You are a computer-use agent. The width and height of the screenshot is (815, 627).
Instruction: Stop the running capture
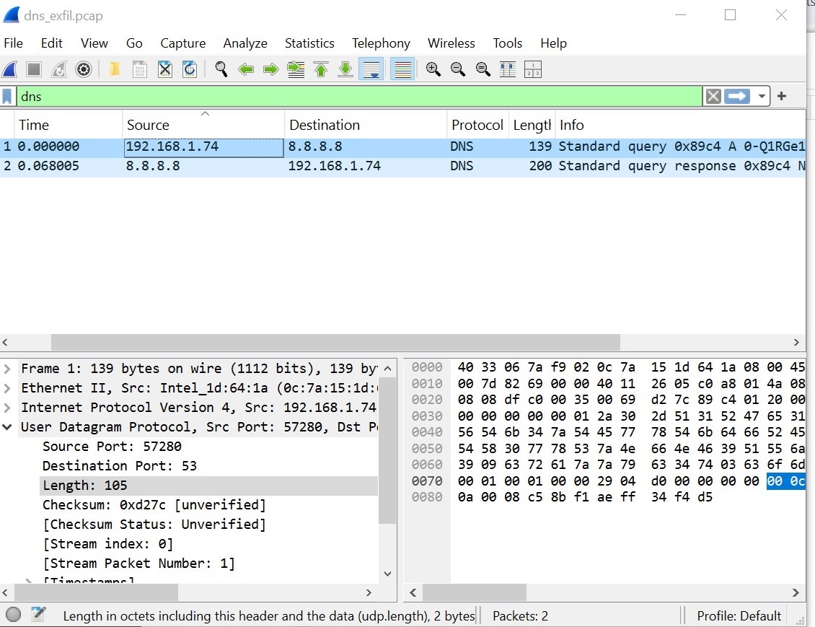click(34, 69)
